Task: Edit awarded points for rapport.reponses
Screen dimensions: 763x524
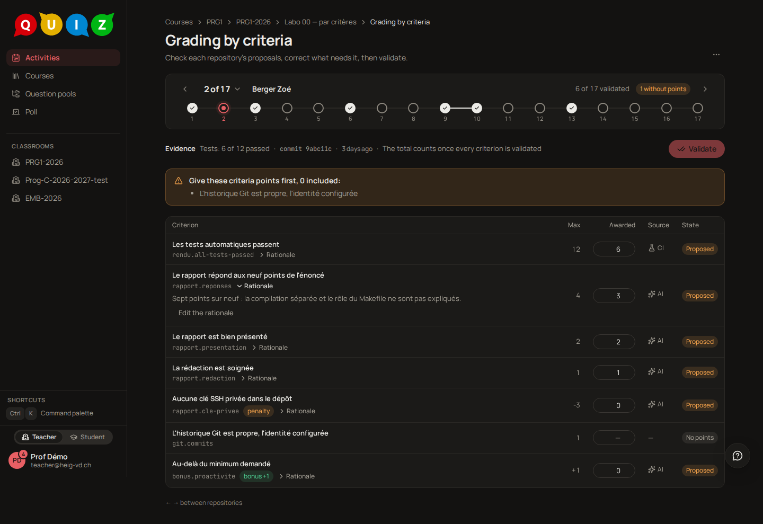Action: (x=614, y=296)
